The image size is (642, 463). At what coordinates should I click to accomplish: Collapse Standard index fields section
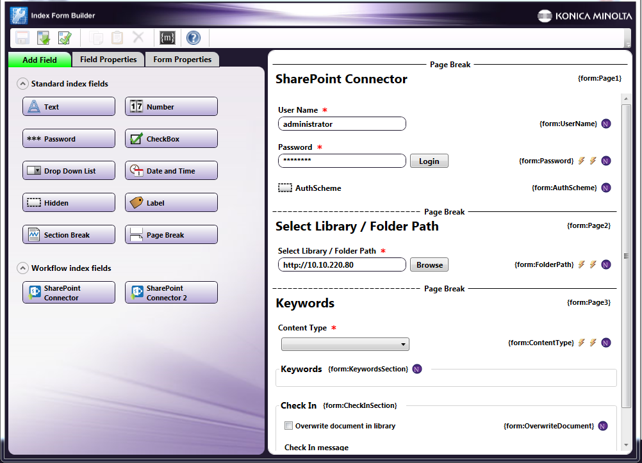click(22, 84)
